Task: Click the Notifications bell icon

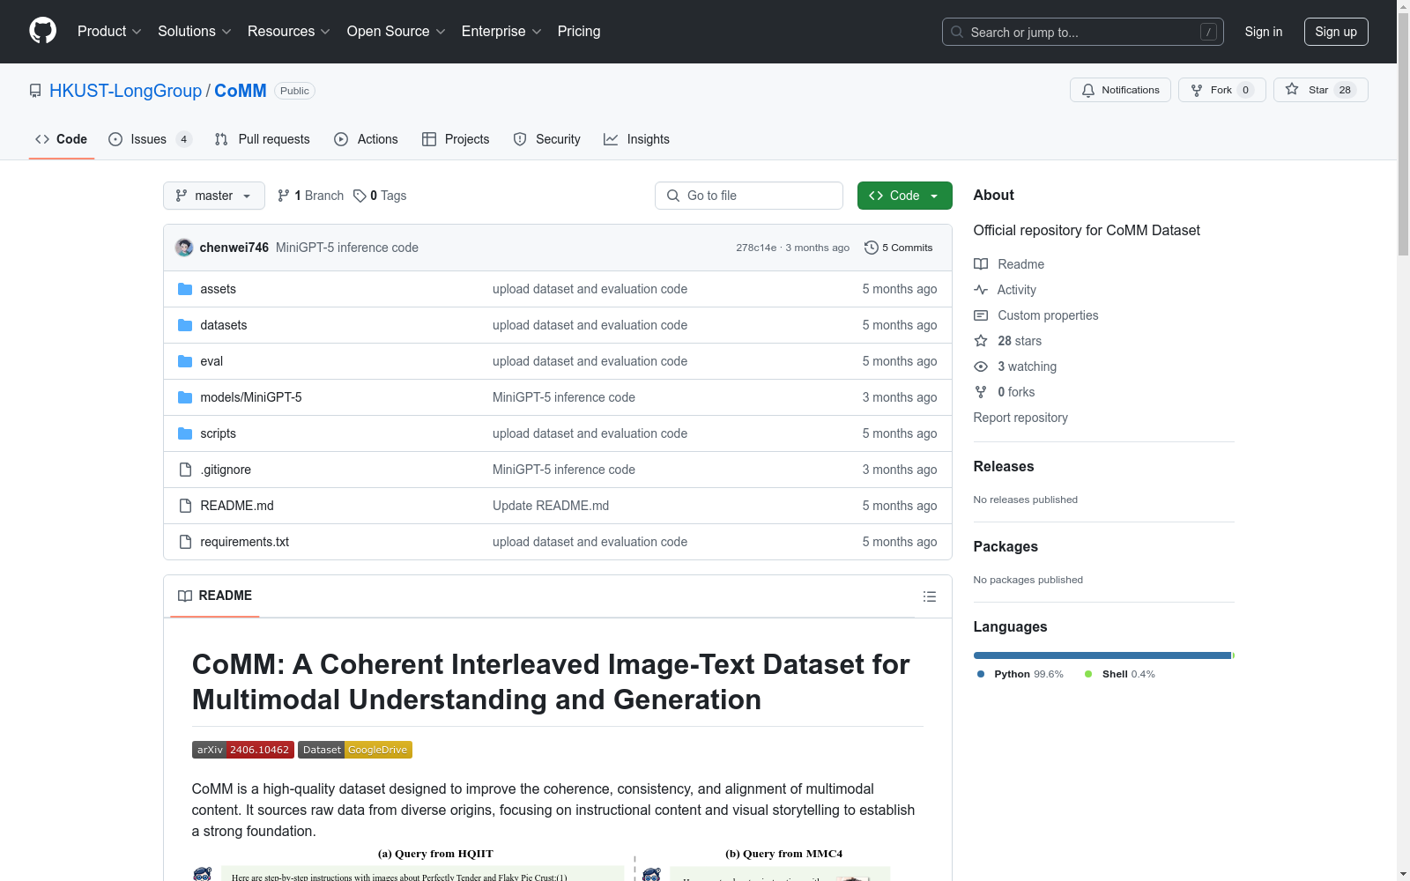Action: 1088,90
